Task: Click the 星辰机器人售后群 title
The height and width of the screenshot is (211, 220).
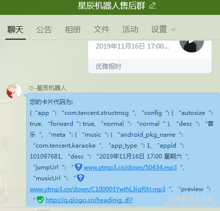Action: click(x=111, y=5)
